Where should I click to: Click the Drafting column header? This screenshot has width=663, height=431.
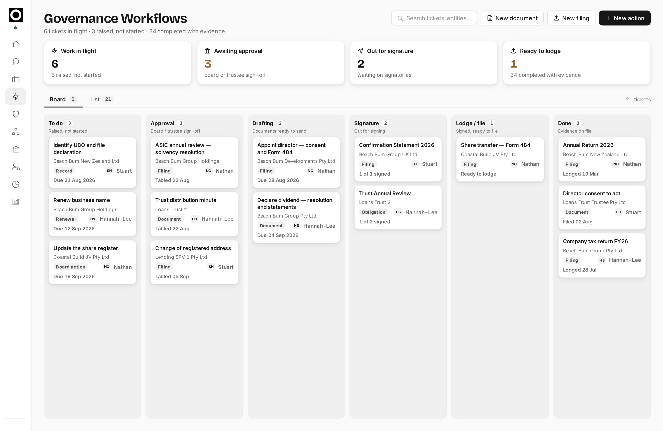click(263, 123)
